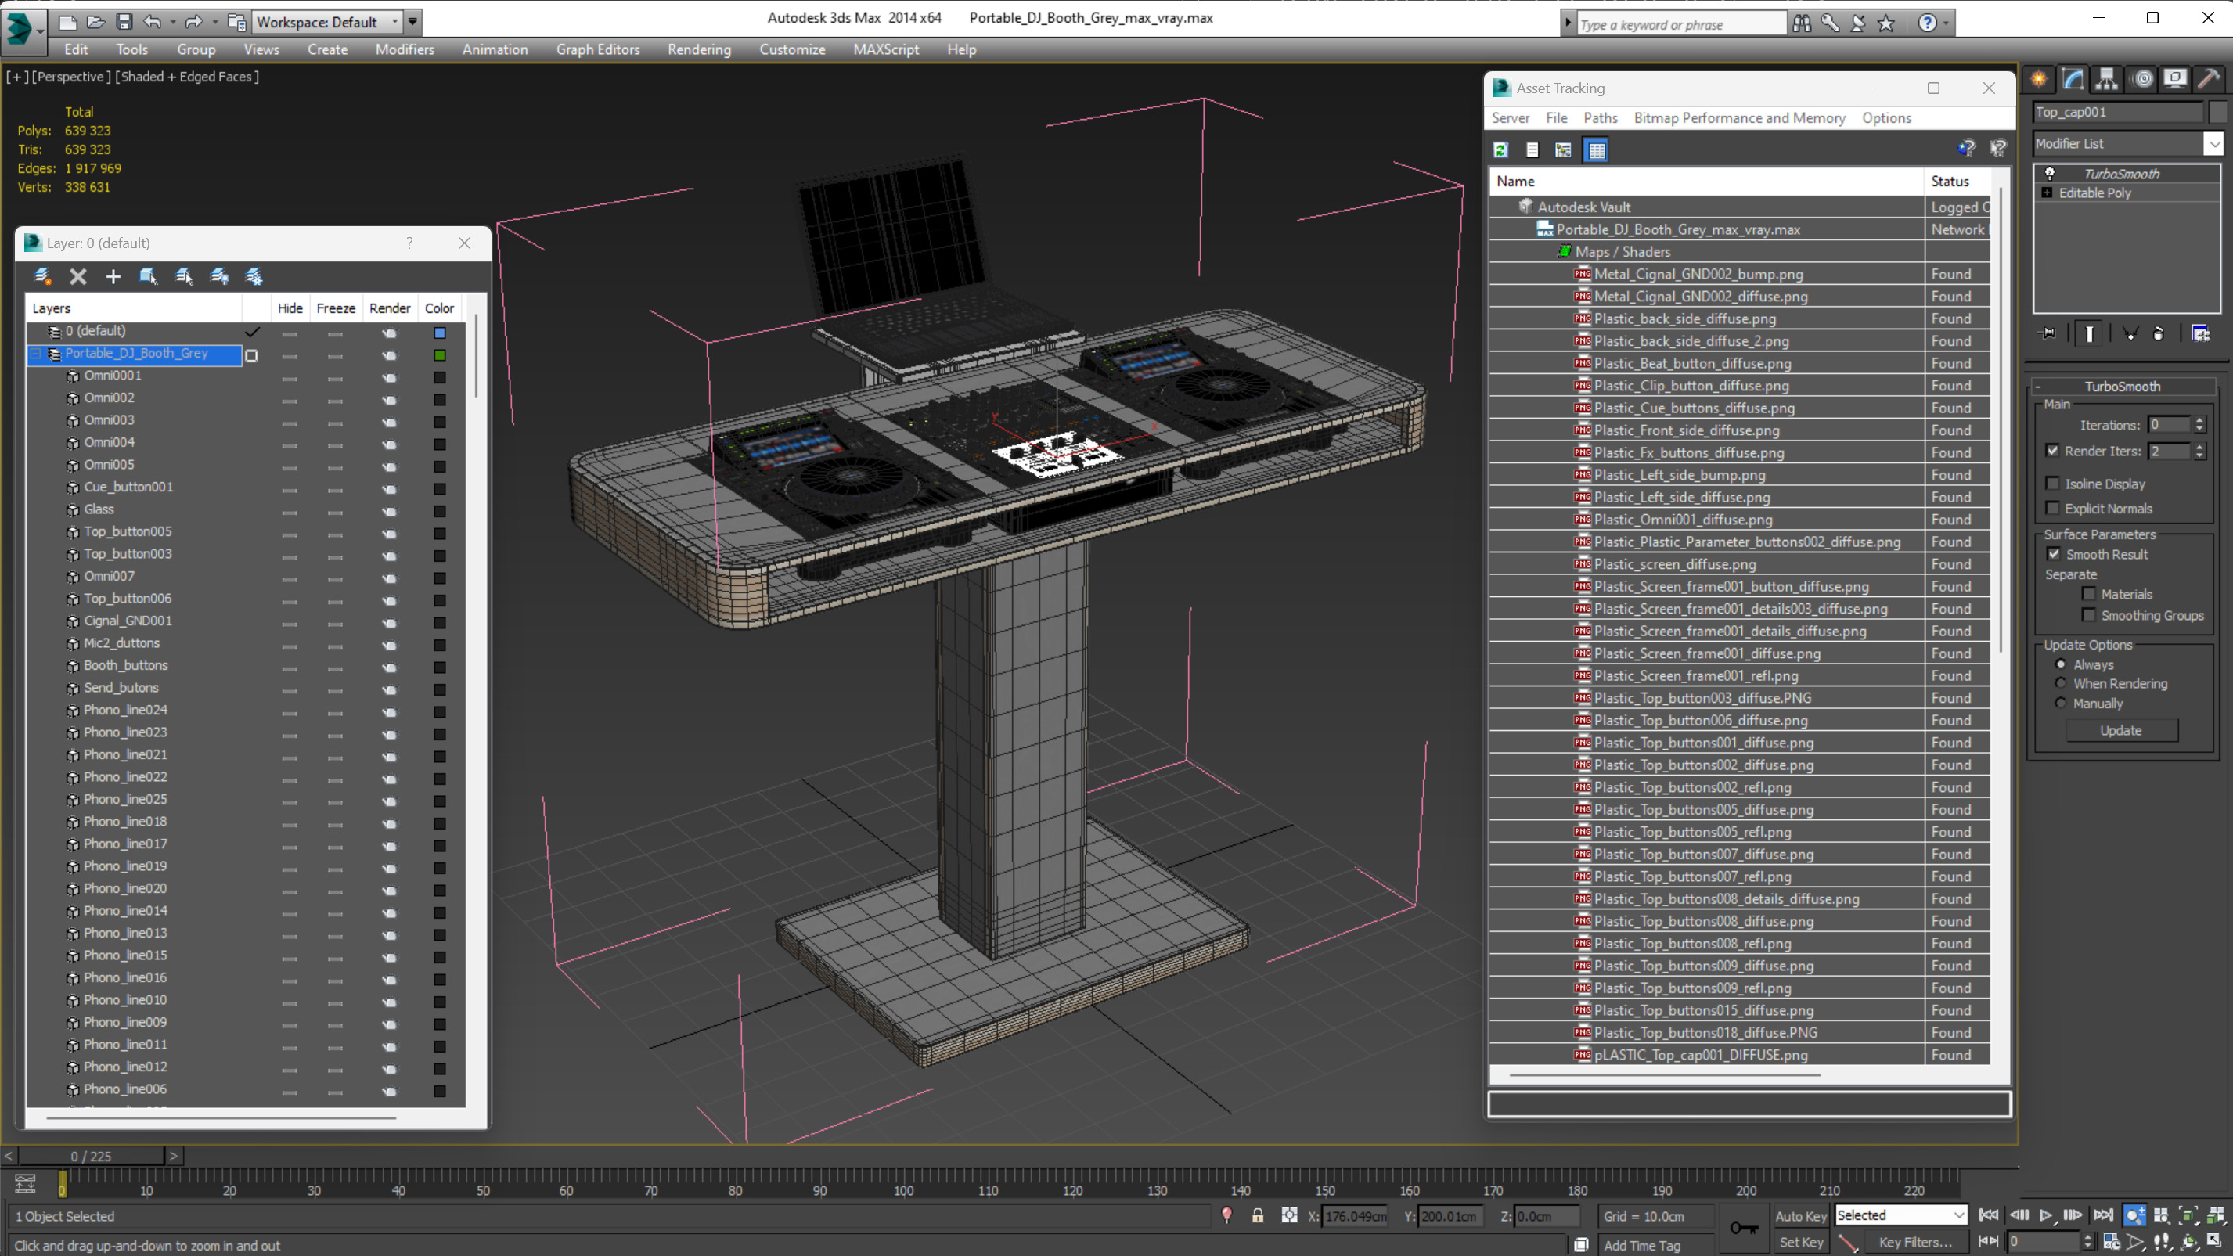The width and height of the screenshot is (2233, 1256).
Task: Open the Modifier List dropdown
Action: click(x=2127, y=144)
